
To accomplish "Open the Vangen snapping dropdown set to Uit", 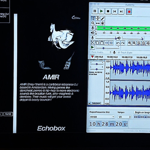I will click(x=124, y=117).
